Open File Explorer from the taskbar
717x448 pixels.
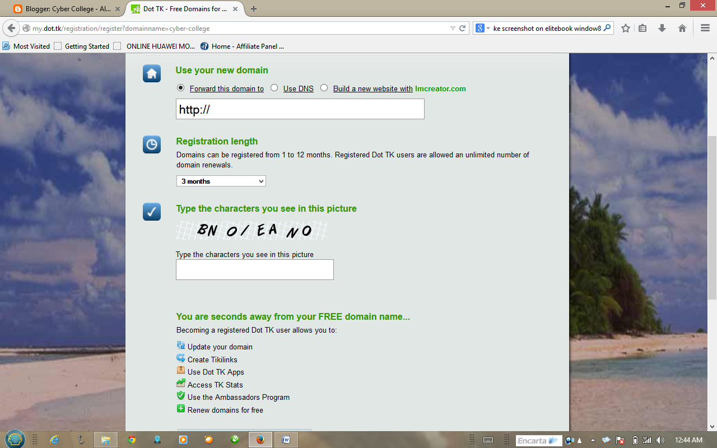point(106,440)
